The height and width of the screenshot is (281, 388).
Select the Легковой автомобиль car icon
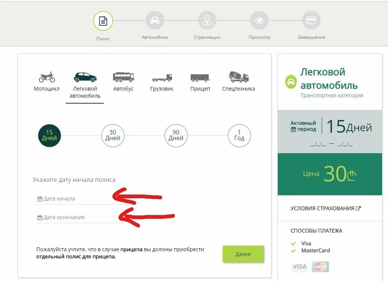click(85, 77)
